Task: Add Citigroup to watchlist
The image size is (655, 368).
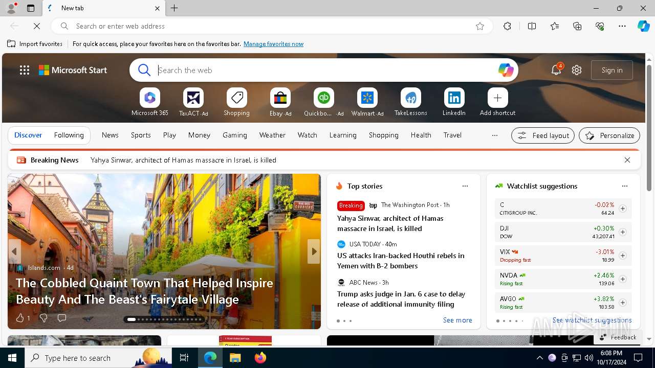Action: pyautogui.click(x=623, y=209)
